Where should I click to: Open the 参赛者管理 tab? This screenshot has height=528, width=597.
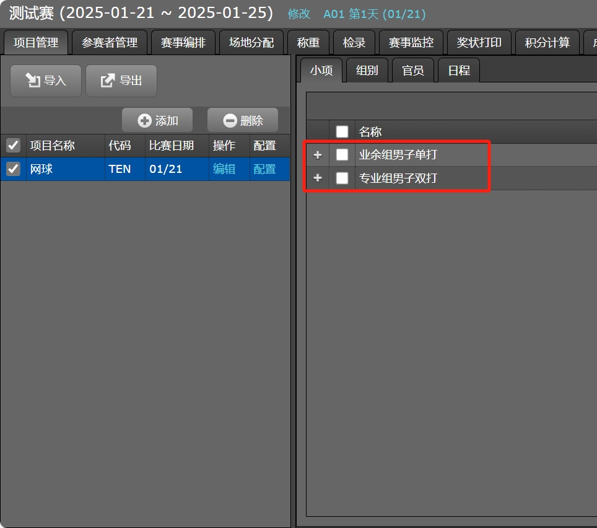coord(110,43)
